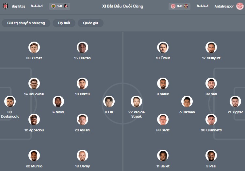The height and width of the screenshot is (171, 245).
Task: Select goalkeeper Yigiter's photo
Action: point(235,102)
